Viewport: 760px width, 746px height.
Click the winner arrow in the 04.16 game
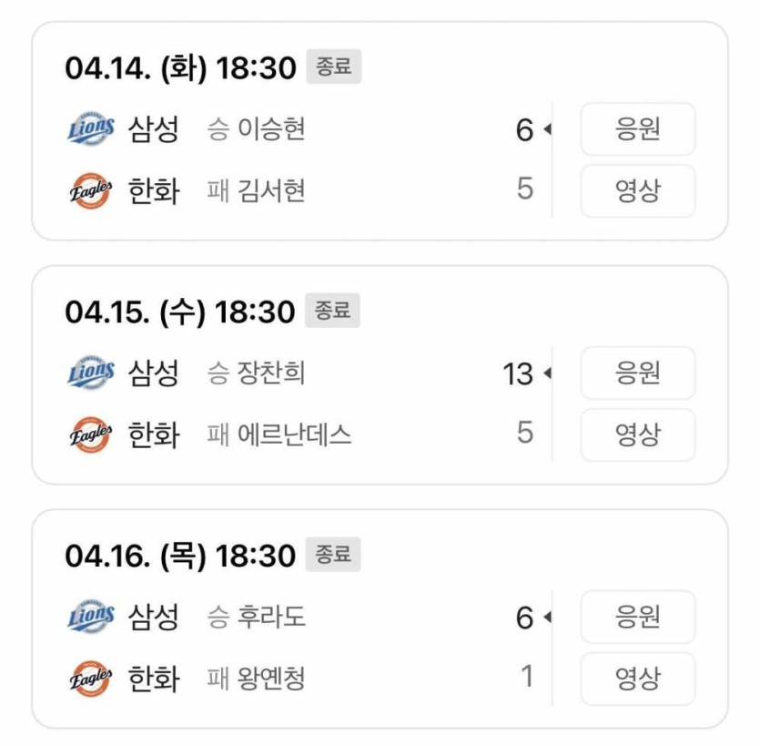547,618
